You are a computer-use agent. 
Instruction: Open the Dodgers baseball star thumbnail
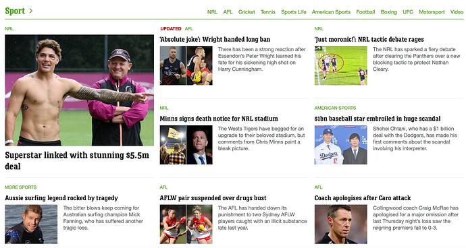[x=341, y=145]
